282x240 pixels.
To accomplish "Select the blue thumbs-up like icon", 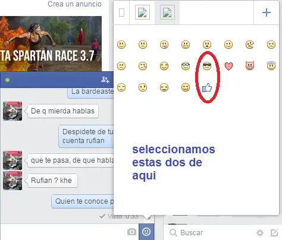I will (x=207, y=88).
